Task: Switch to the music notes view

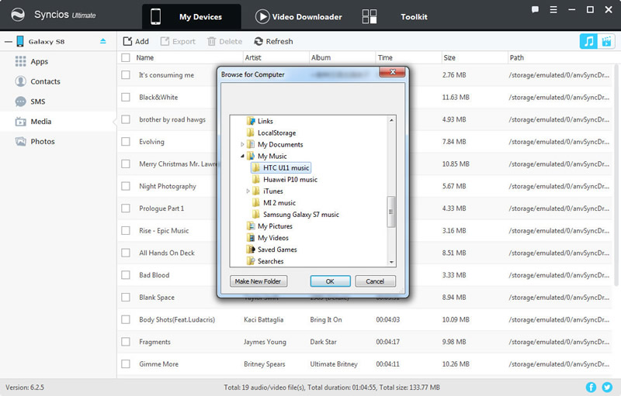Action: [589, 41]
